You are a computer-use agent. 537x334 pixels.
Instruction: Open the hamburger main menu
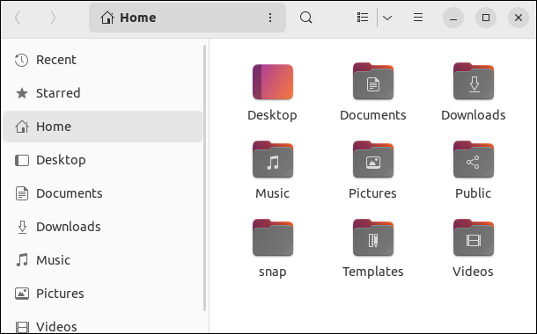[x=418, y=18]
